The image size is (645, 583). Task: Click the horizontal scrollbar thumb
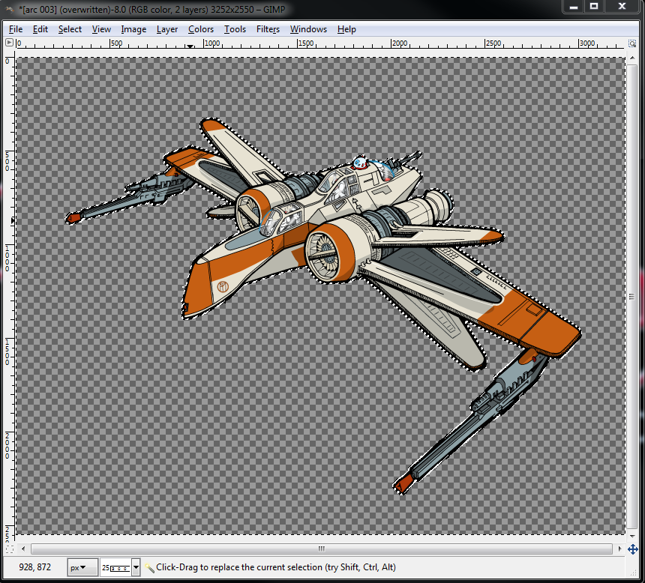[x=321, y=549]
